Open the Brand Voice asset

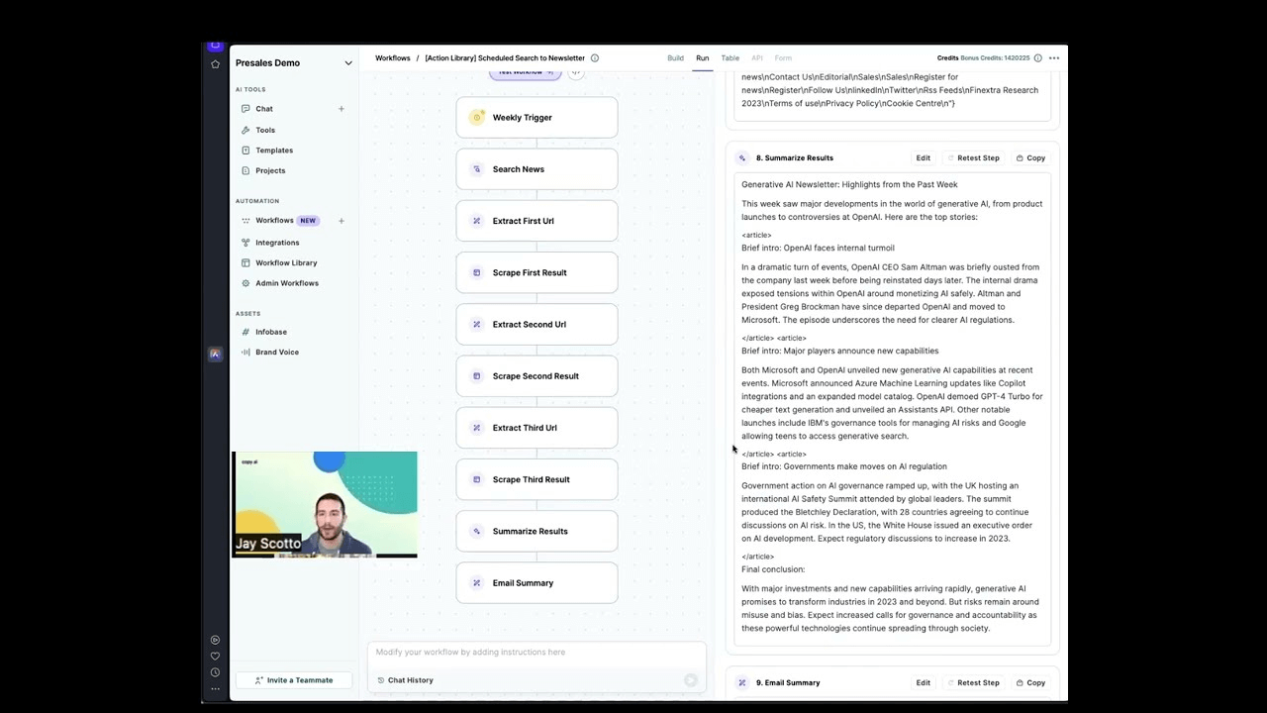[275, 352]
